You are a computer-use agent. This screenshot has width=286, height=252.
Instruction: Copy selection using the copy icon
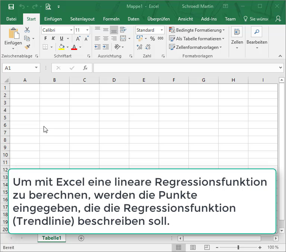click(x=27, y=38)
